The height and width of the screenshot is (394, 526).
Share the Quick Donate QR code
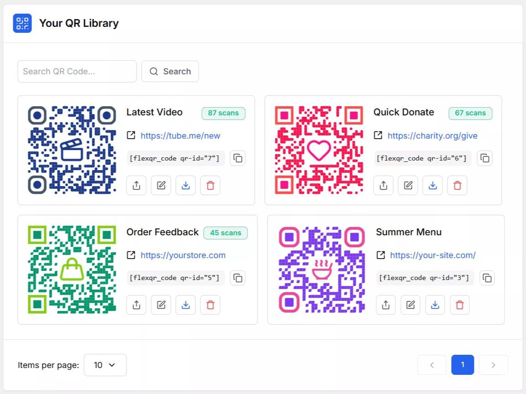click(384, 185)
